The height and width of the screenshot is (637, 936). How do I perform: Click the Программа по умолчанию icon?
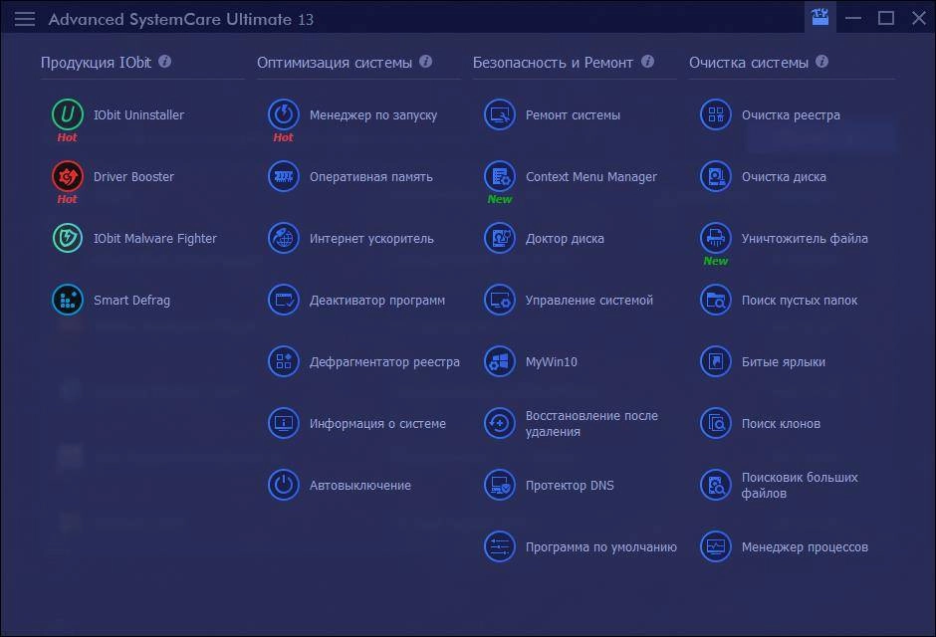coord(500,547)
